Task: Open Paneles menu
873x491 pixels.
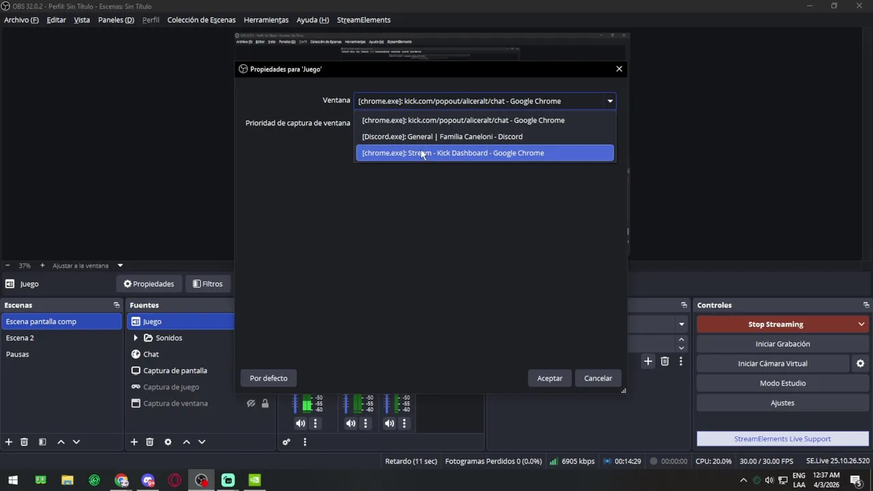Action: tap(116, 20)
